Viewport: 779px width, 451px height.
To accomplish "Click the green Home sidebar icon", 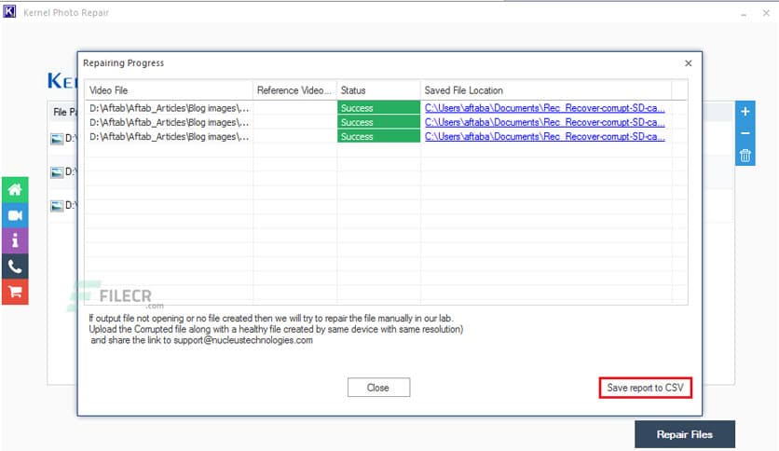I will pyautogui.click(x=15, y=189).
